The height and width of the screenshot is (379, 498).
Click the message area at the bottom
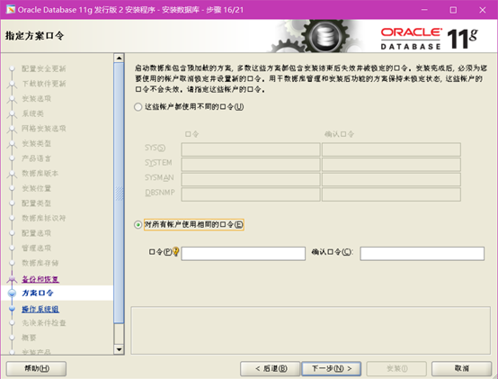tap(311, 330)
